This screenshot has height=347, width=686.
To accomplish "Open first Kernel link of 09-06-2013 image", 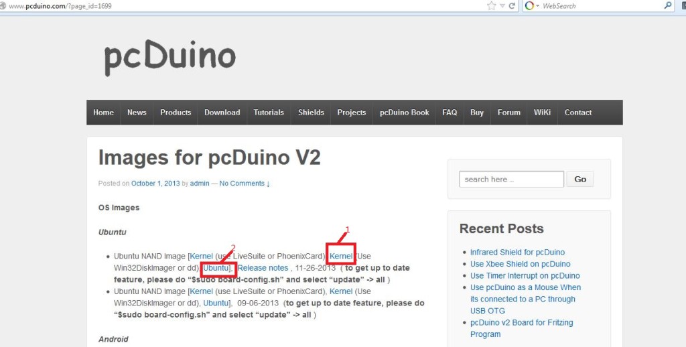I will click(201, 291).
